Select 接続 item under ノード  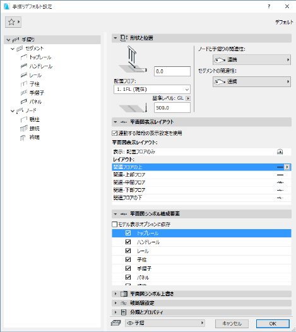click(35, 128)
